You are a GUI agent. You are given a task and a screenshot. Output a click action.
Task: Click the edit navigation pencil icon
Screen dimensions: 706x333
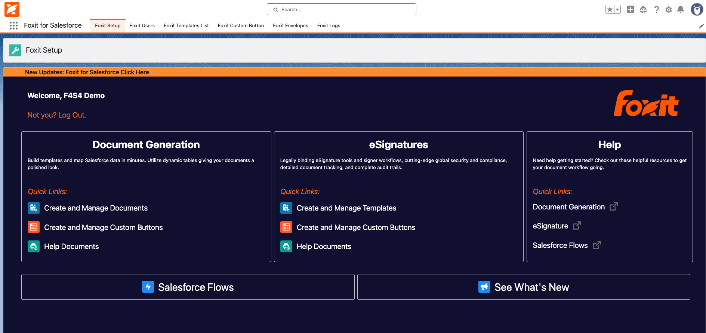pos(701,26)
